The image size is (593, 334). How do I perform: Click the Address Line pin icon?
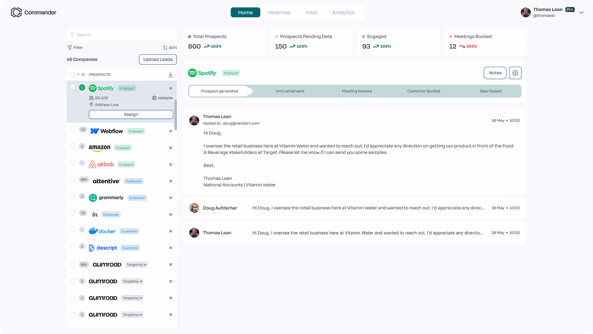91,104
